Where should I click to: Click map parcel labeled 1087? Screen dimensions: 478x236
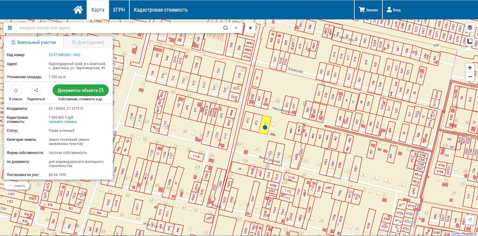point(356,169)
